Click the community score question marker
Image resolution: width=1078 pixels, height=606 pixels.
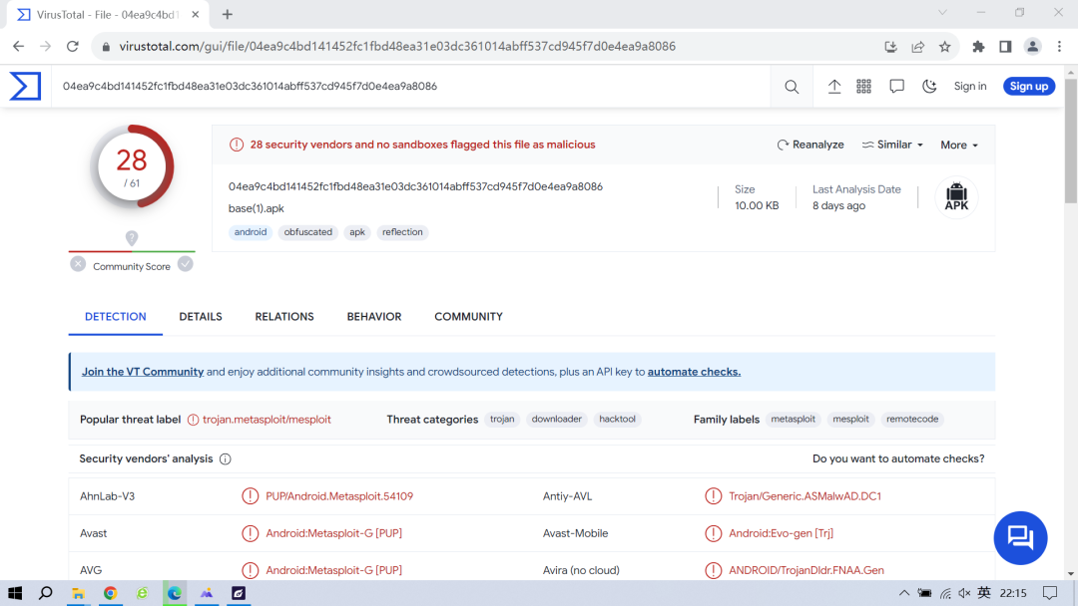(132, 237)
